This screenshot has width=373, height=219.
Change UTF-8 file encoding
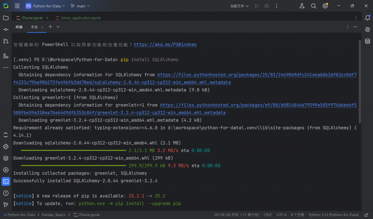282,215
